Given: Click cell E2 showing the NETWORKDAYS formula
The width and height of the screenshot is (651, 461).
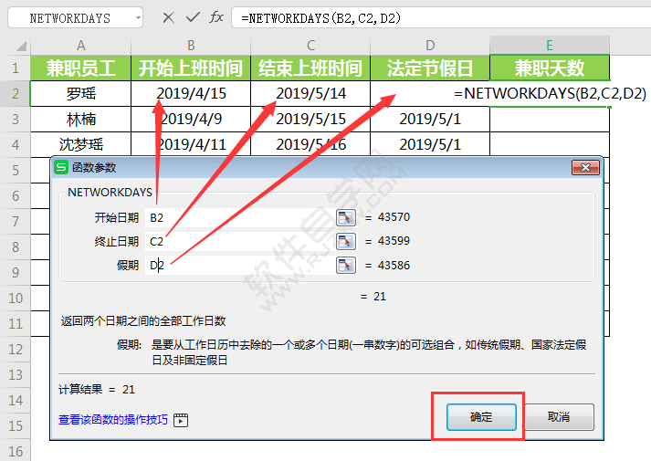Looking at the screenshot, I should tap(550, 93).
